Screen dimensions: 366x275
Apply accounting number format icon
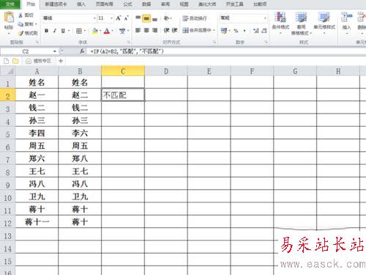point(224,31)
